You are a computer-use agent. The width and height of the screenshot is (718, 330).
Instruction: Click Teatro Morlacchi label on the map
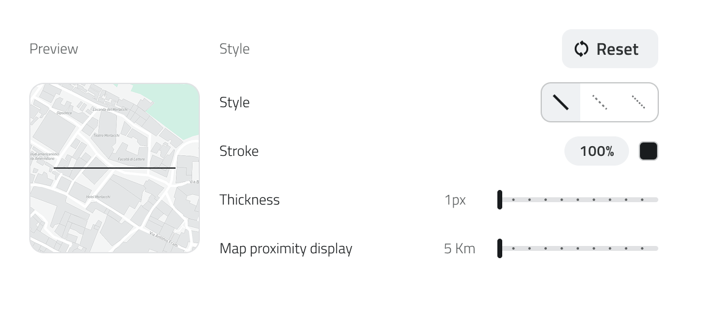pos(107,135)
